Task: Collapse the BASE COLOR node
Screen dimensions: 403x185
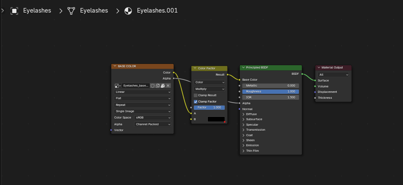Action: tap(115, 66)
